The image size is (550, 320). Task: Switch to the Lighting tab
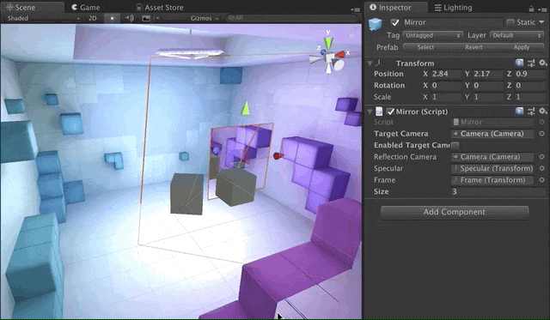point(453,8)
